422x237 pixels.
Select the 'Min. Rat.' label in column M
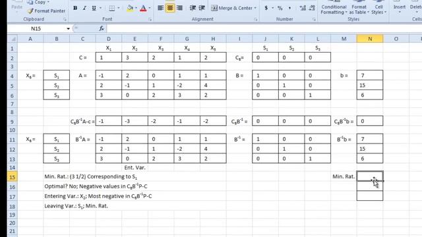point(344,176)
